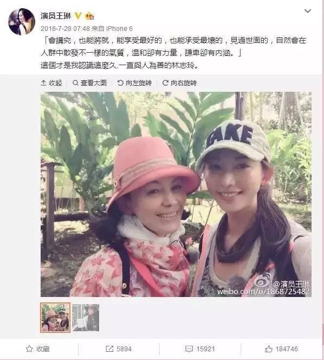The width and height of the screenshot is (324, 360).
Task: Rotate the image left with 向左旋转
Action: tap(134, 83)
